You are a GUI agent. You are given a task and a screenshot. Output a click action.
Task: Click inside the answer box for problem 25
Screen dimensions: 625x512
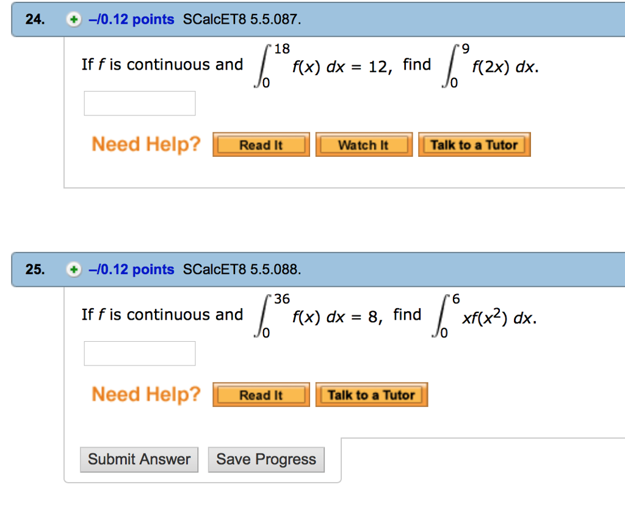point(140,353)
